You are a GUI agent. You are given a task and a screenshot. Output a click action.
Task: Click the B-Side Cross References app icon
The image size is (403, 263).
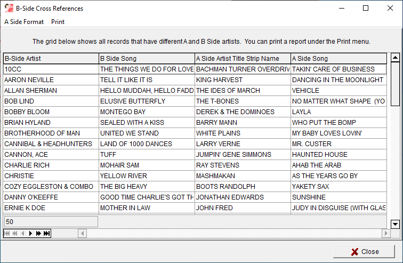[9, 8]
